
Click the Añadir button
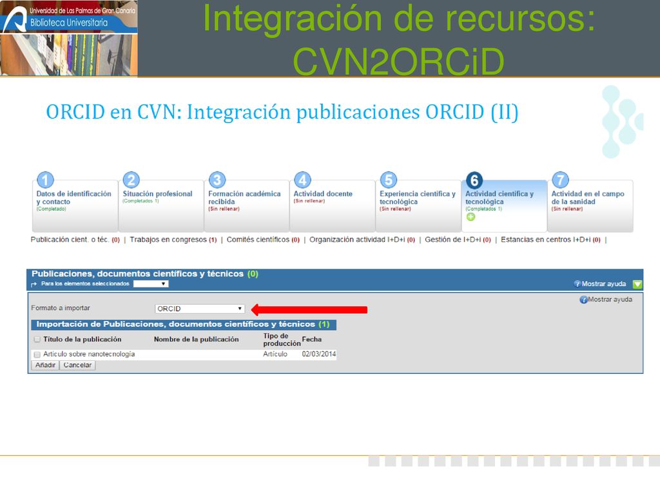46,365
